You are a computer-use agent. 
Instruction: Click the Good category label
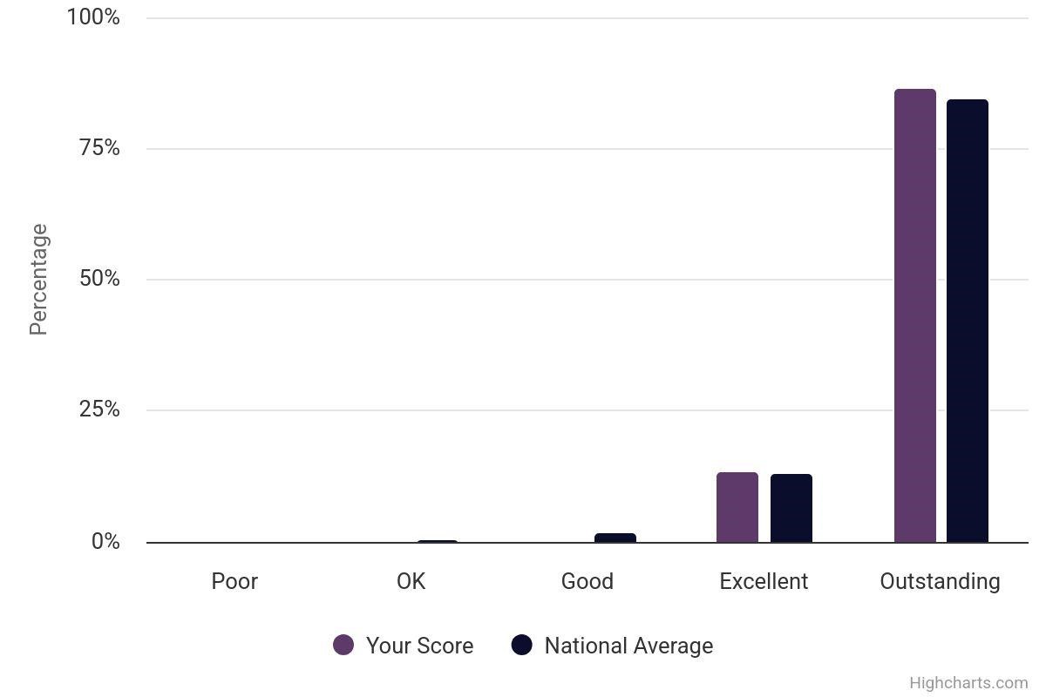588,581
